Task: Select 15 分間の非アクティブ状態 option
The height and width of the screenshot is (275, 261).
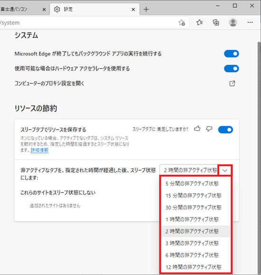Action: (196, 195)
